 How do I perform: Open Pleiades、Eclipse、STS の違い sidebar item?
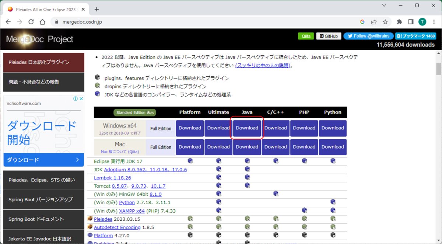[43, 180]
